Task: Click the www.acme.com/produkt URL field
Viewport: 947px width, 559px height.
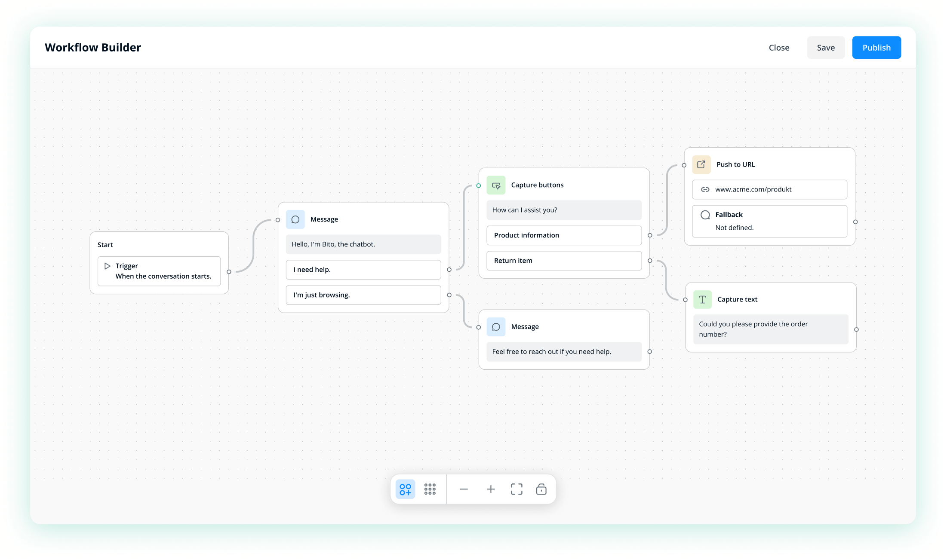Action: pos(769,189)
